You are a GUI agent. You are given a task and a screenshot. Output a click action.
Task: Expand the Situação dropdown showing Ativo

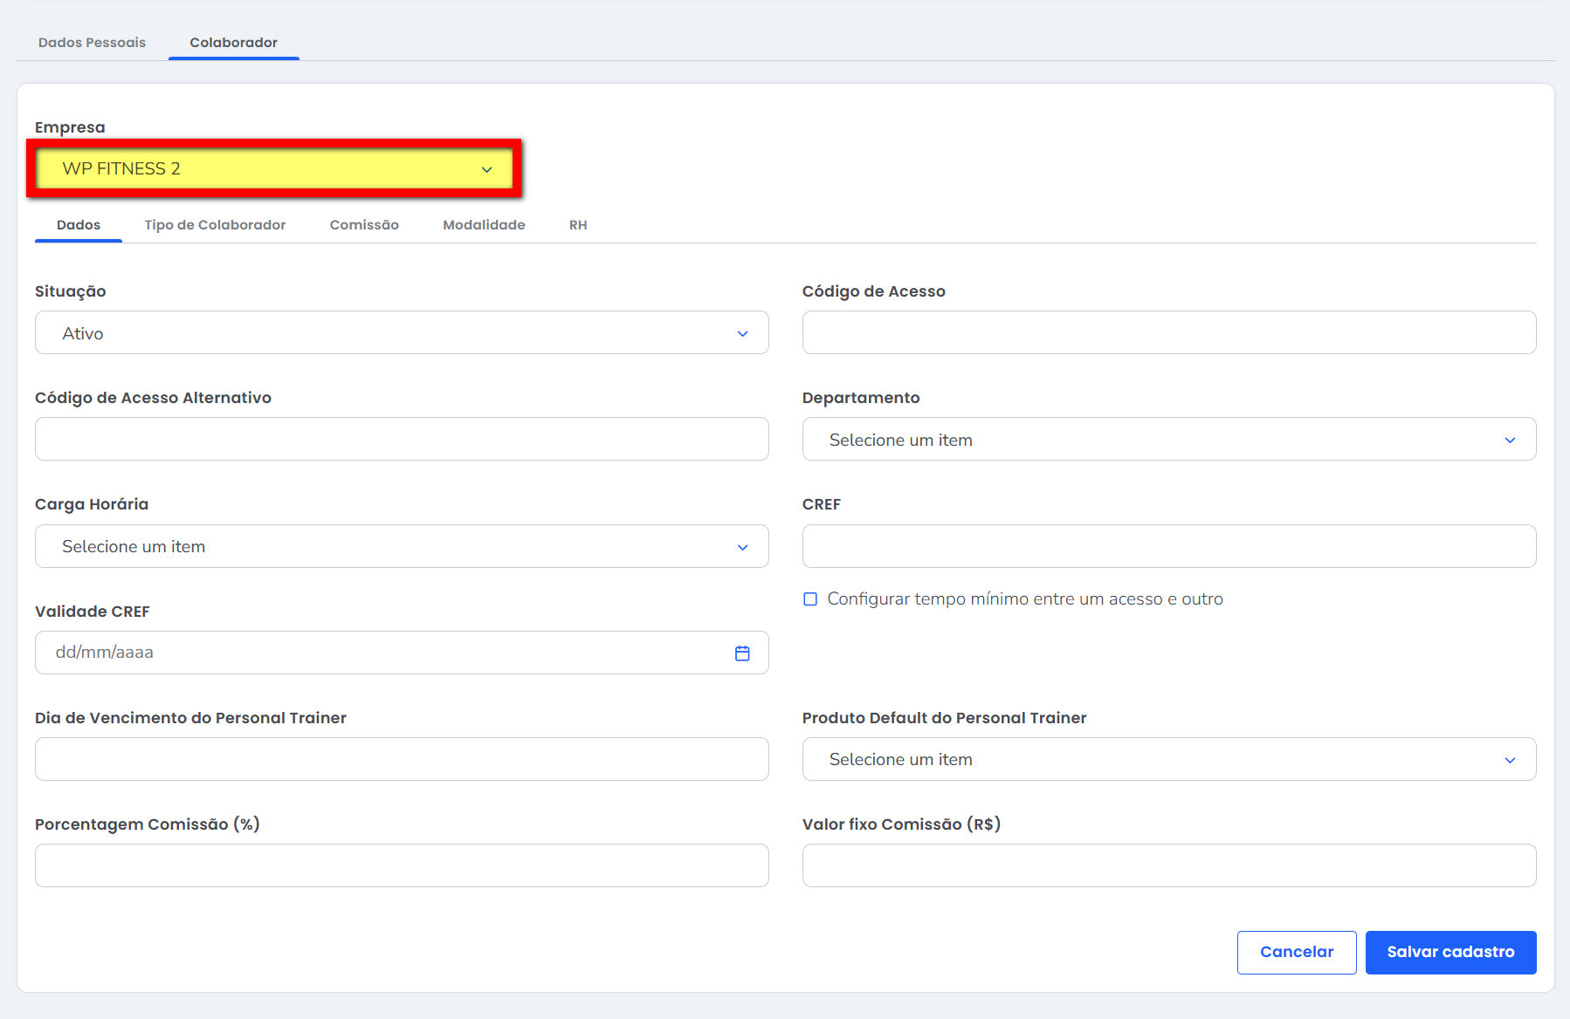coord(402,333)
